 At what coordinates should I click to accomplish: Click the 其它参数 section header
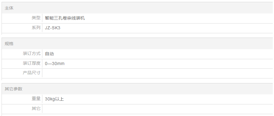(14, 89)
